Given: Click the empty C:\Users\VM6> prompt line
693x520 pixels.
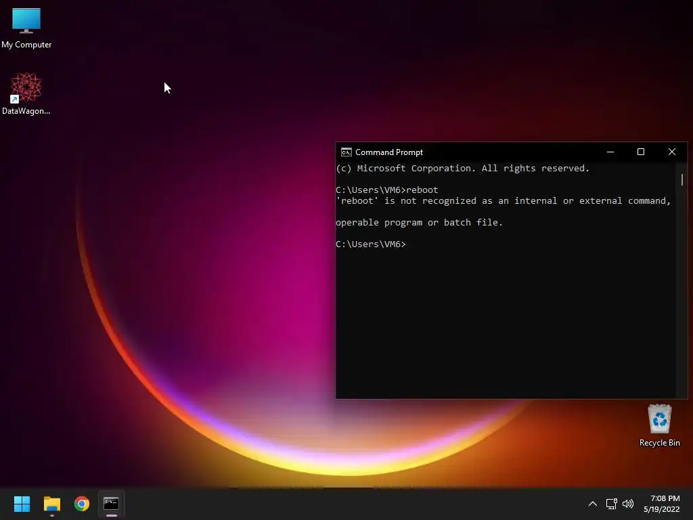Looking at the screenshot, I should (x=371, y=244).
